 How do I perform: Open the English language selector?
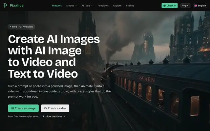click(x=200, y=6)
